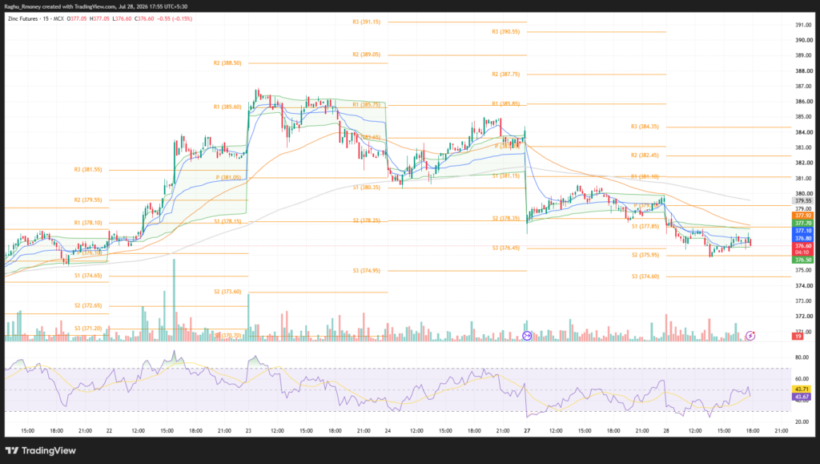820x464 pixels.
Task: Click the R2 (389.05) pivot label
Action: click(x=367, y=54)
